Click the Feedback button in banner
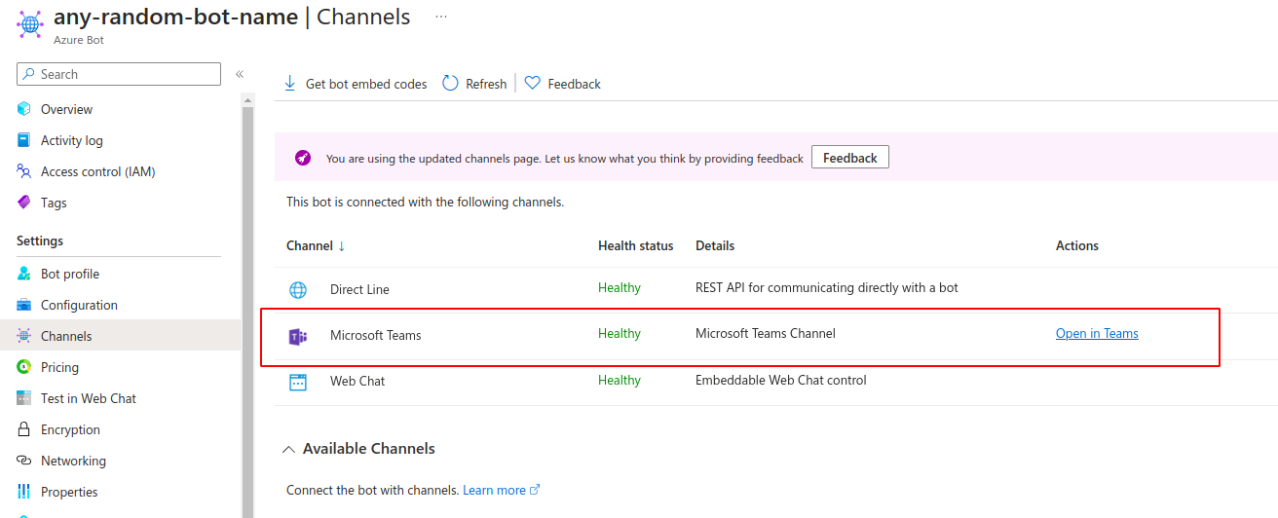 (x=849, y=158)
